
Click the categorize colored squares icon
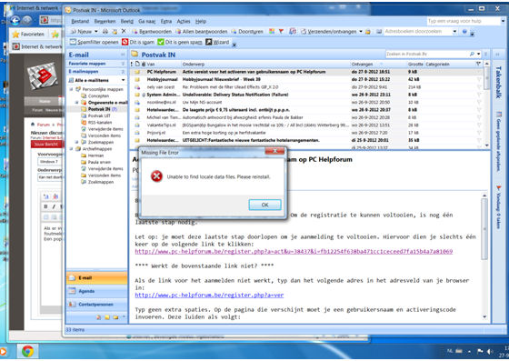(x=272, y=31)
